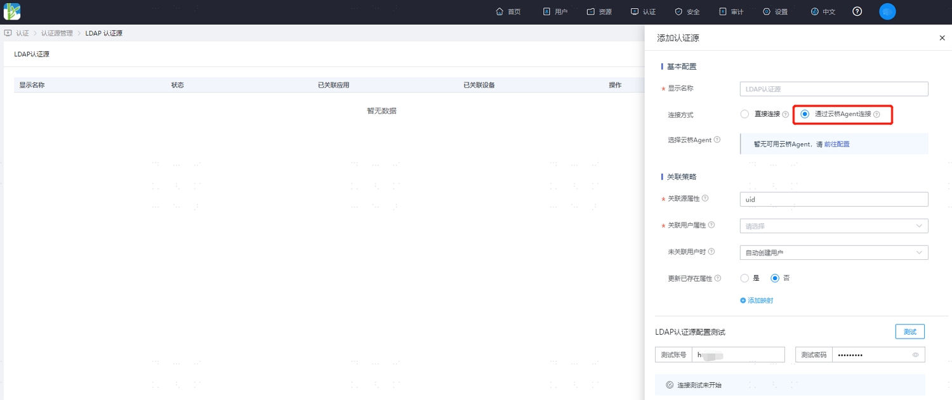Image resolution: width=952 pixels, height=400 pixels.
Task: Open the user avatar in top bar
Action: tap(887, 11)
